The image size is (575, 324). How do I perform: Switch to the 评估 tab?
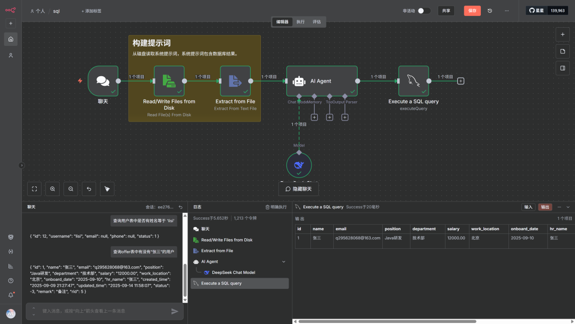316,22
